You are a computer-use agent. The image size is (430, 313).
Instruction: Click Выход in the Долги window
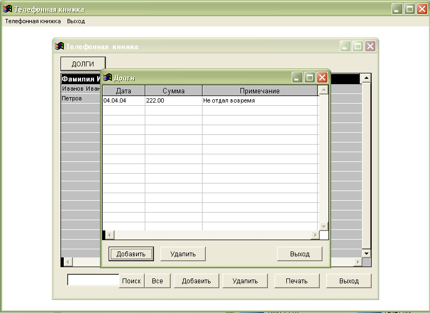coord(300,254)
